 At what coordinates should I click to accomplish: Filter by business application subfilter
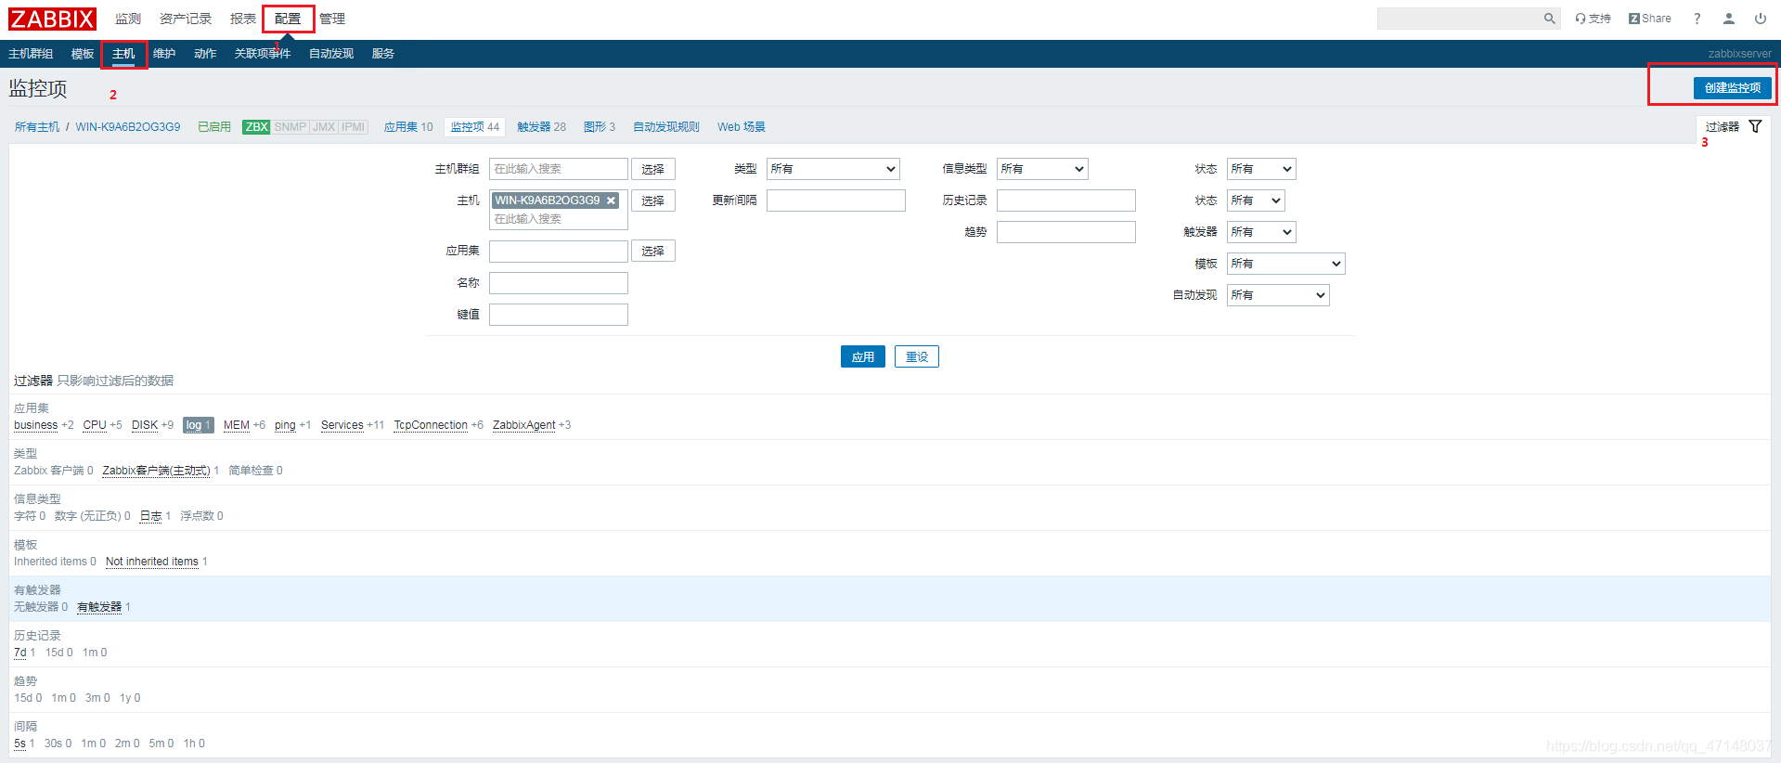click(35, 425)
